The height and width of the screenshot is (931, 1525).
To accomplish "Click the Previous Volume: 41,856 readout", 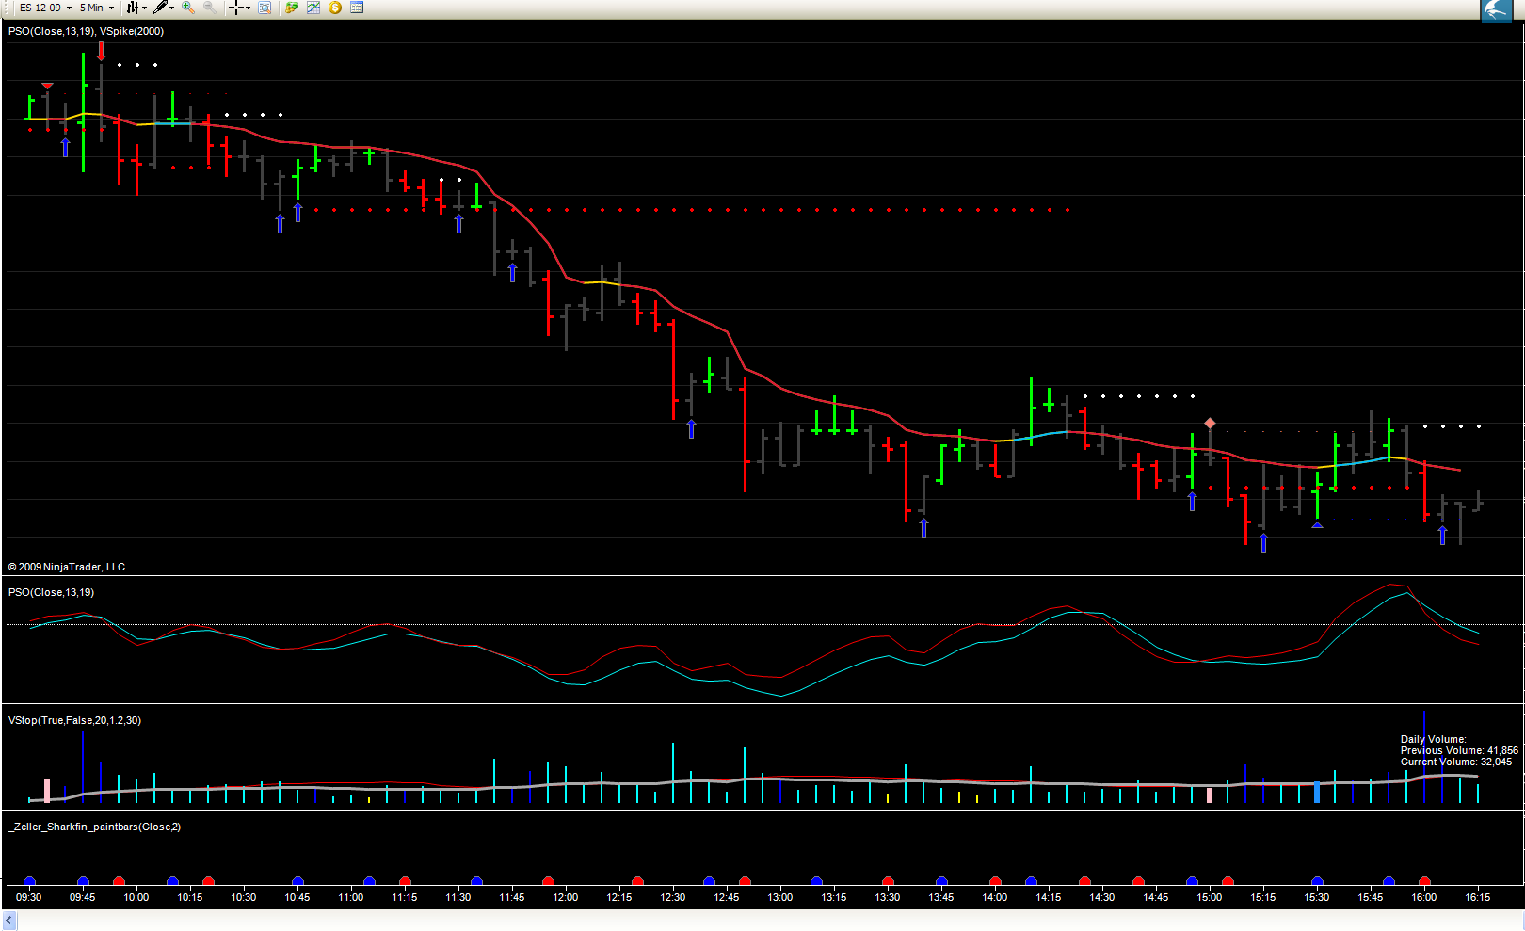I will pyautogui.click(x=1459, y=750).
